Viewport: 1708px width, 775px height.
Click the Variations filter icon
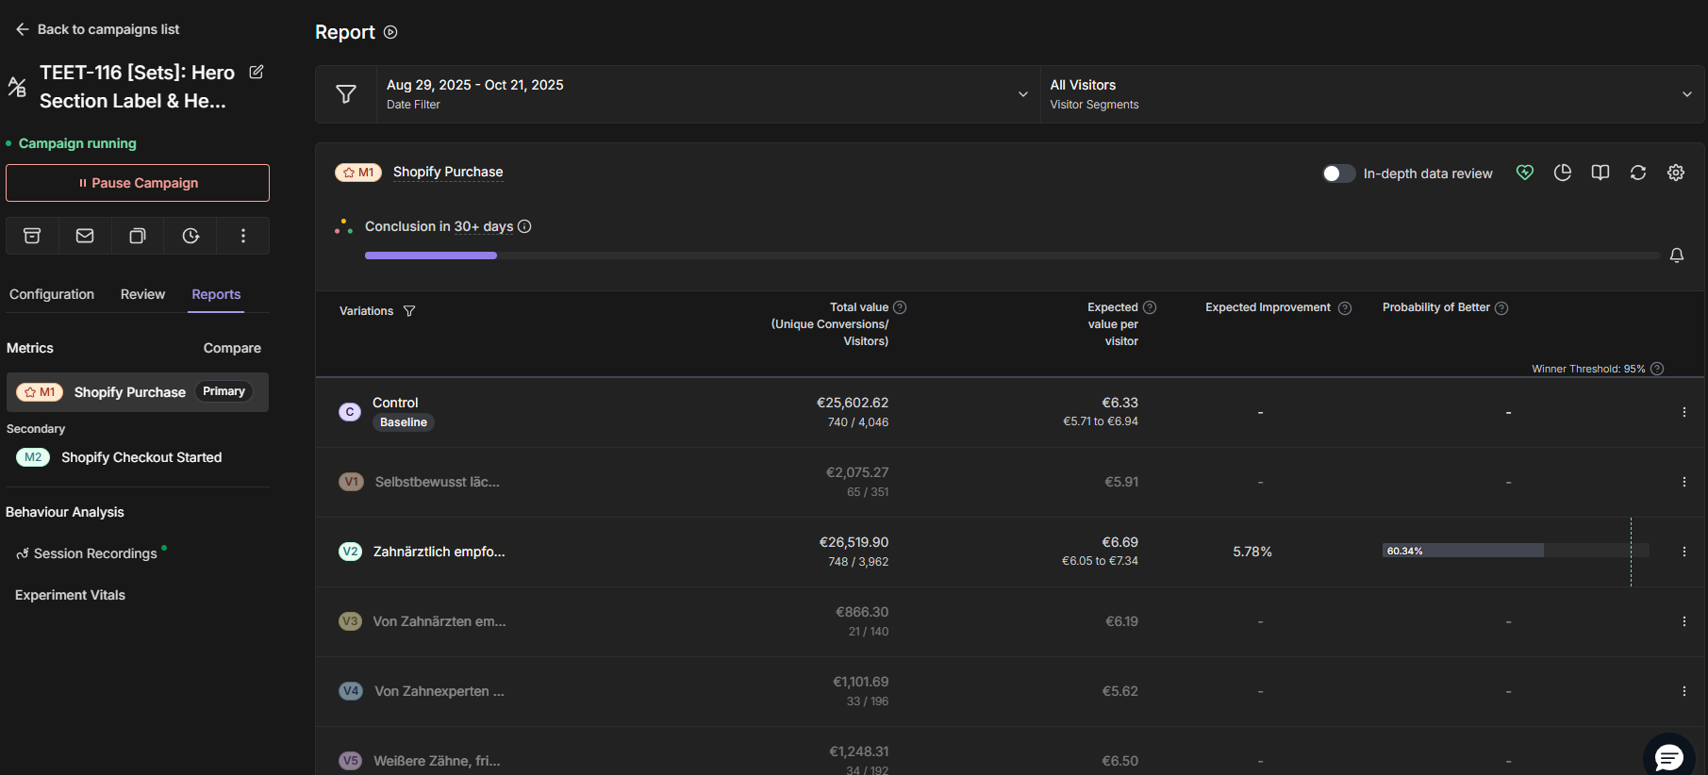coord(409,311)
